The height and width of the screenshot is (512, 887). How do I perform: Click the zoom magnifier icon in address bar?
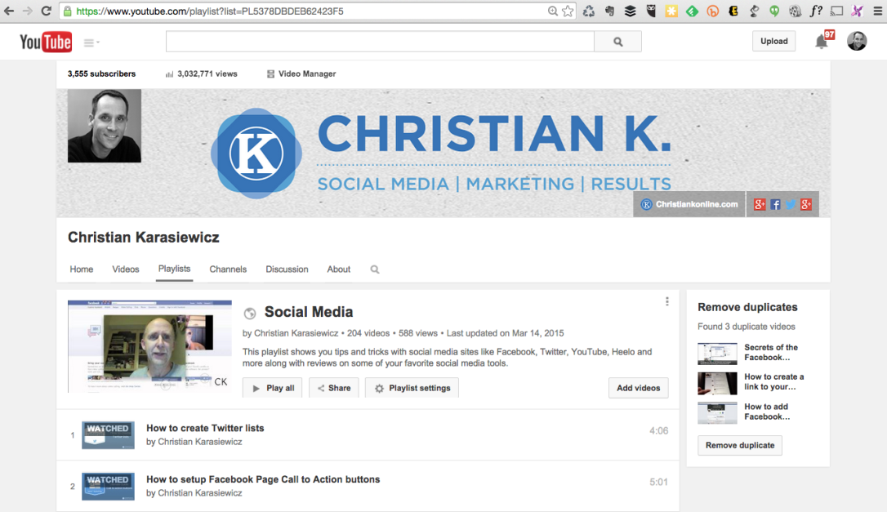[553, 11]
